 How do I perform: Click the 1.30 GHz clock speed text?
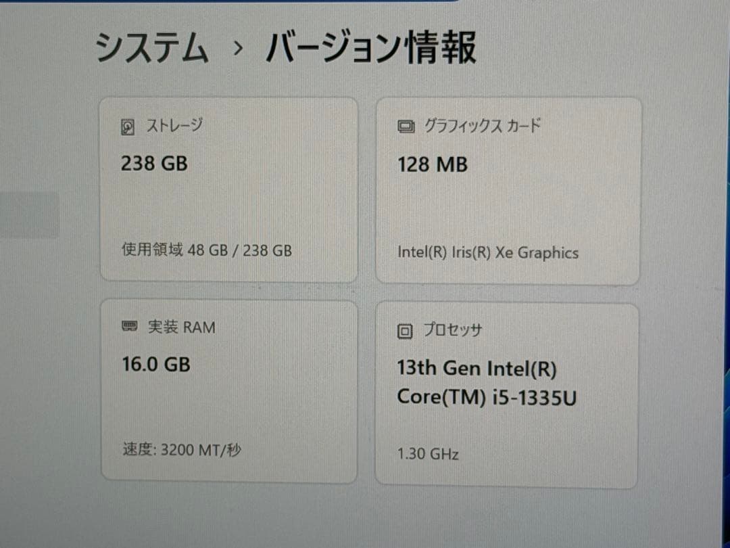point(427,454)
